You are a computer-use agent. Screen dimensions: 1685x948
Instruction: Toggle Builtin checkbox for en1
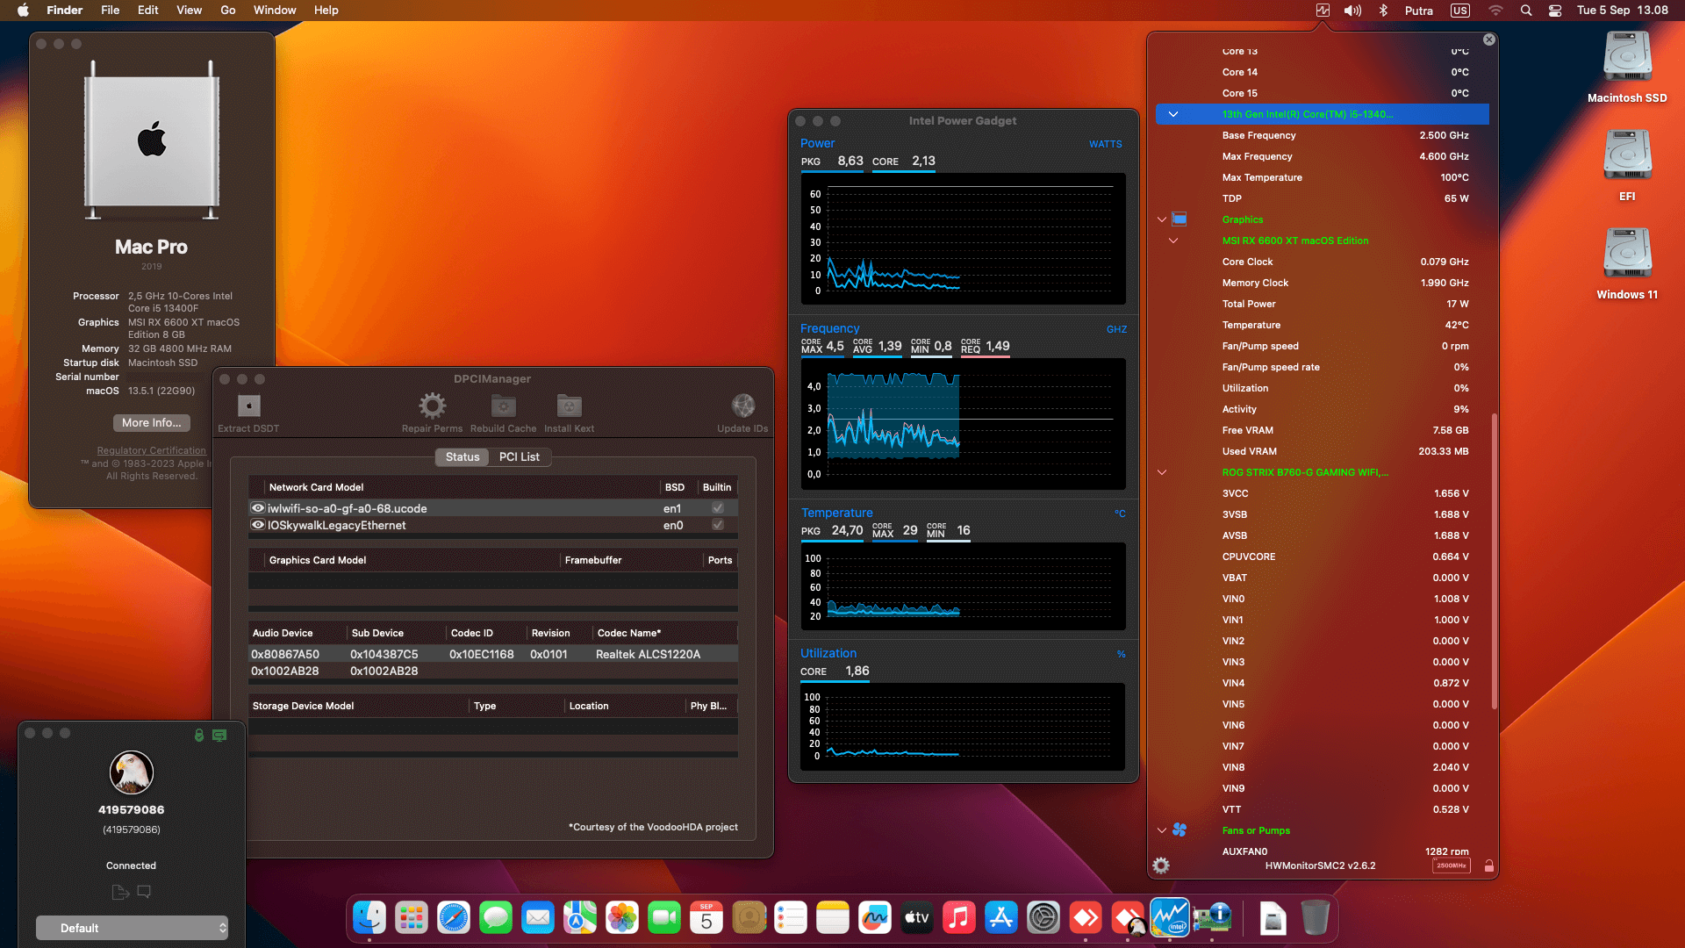(x=718, y=508)
